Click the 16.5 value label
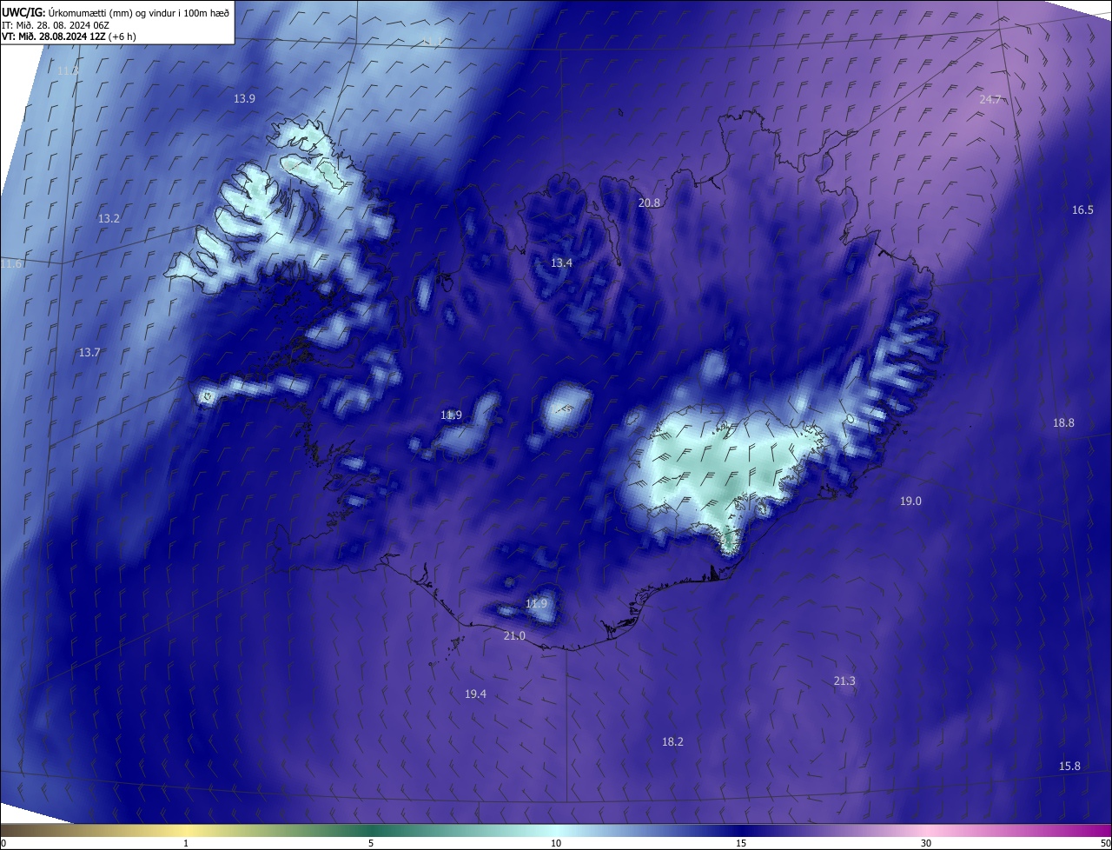 click(1082, 210)
